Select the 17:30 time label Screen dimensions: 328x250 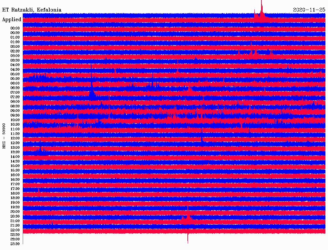point(15,189)
